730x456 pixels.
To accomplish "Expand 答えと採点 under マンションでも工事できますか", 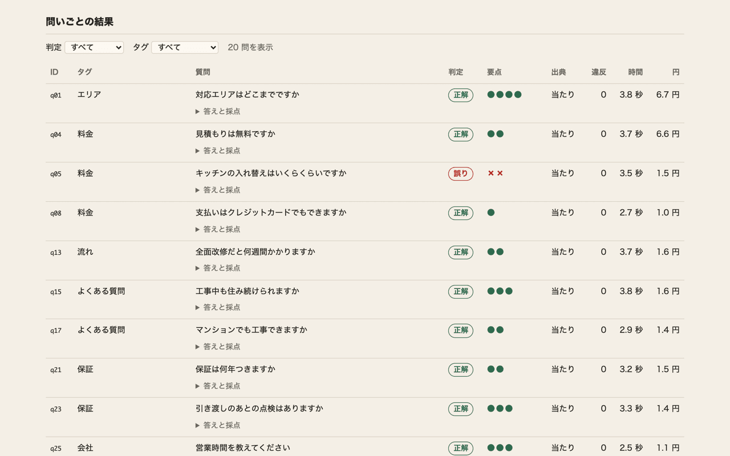I will click(x=218, y=347).
